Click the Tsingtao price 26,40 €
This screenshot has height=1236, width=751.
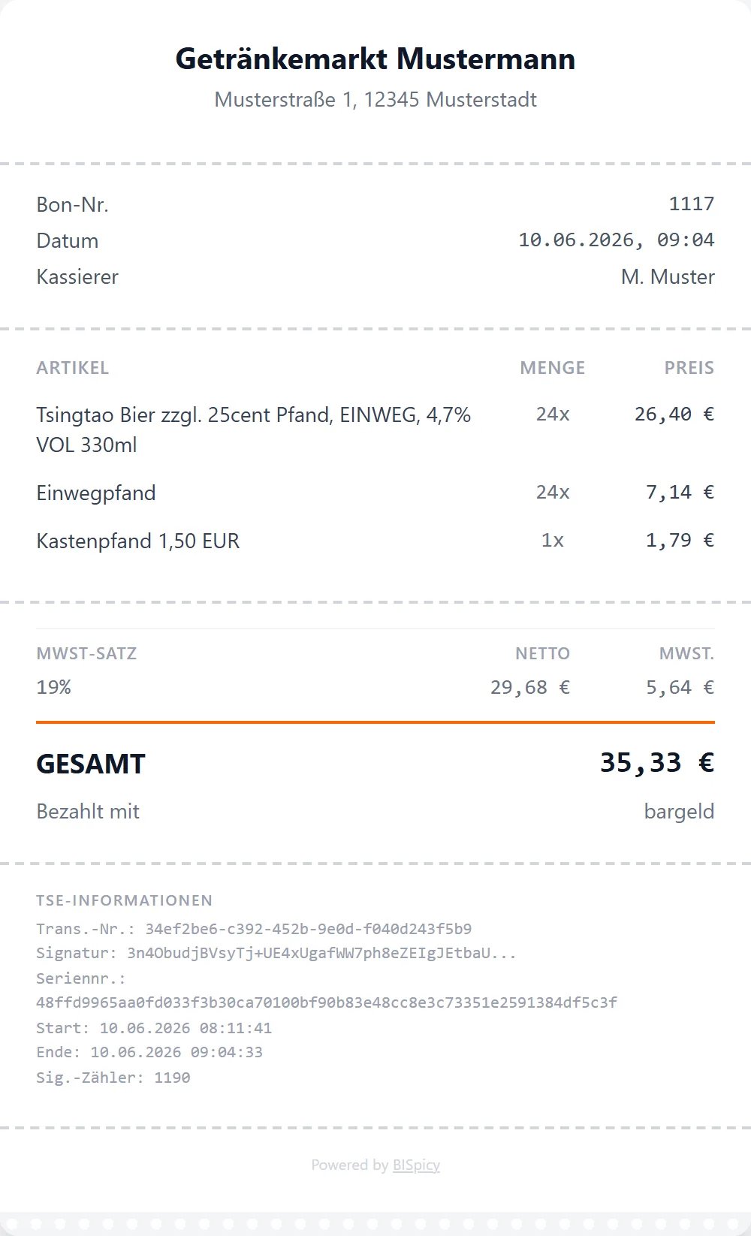coord(674,414)
